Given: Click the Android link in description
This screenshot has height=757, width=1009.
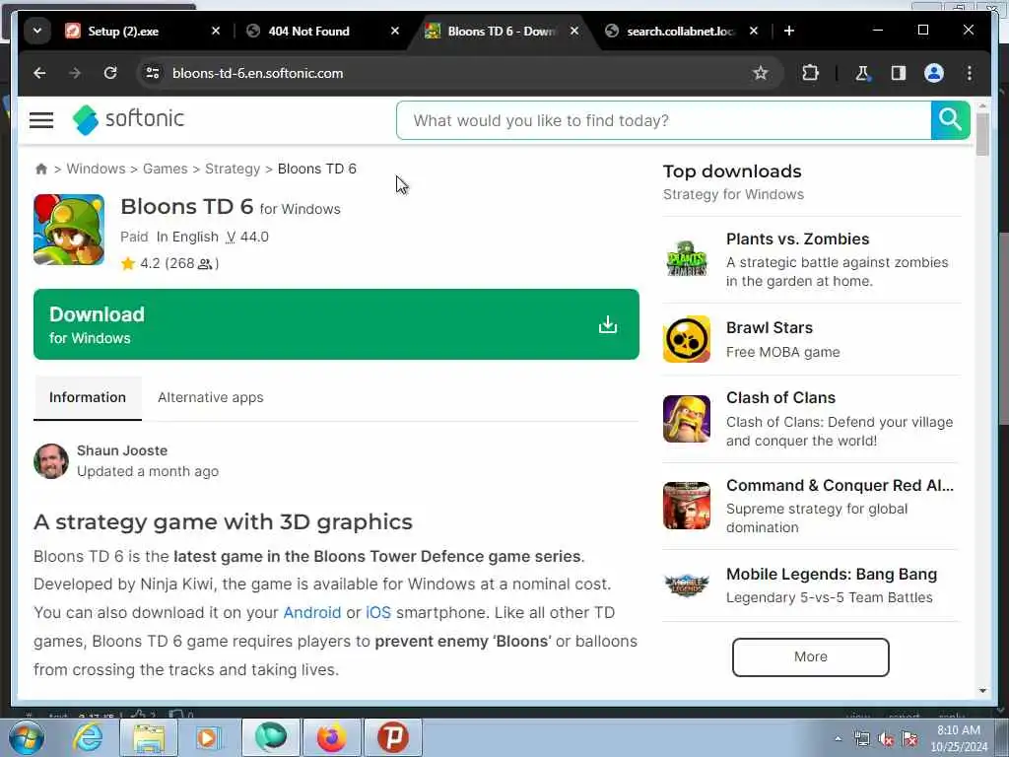Looking at the screenshot, I should (x=312, y=612).
